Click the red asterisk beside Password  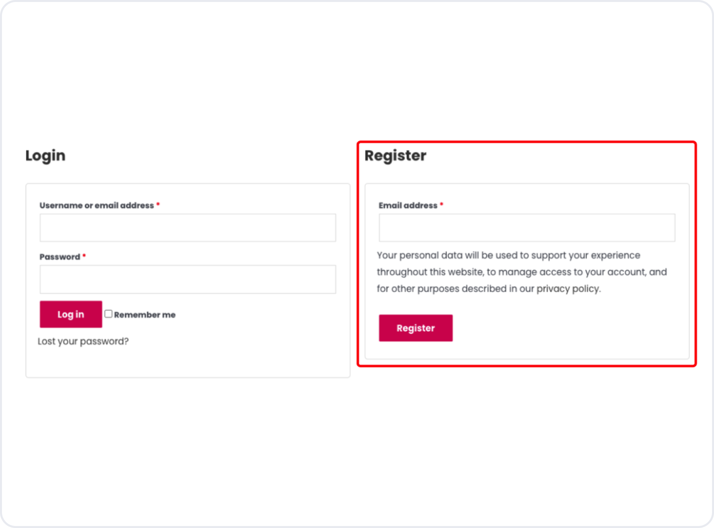click(x=84, y=256)
